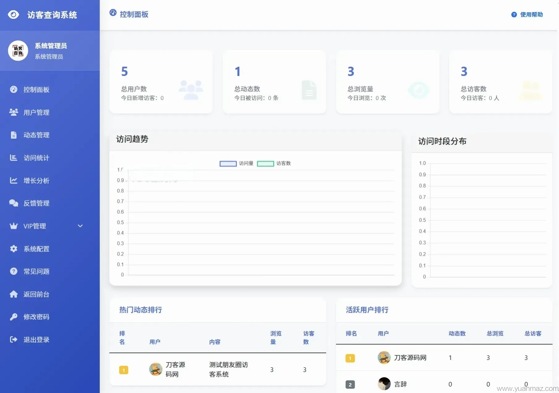Open the 总用户数 statistics card
This screenshot has width=559, height=393.
click(x=161, y=82)
